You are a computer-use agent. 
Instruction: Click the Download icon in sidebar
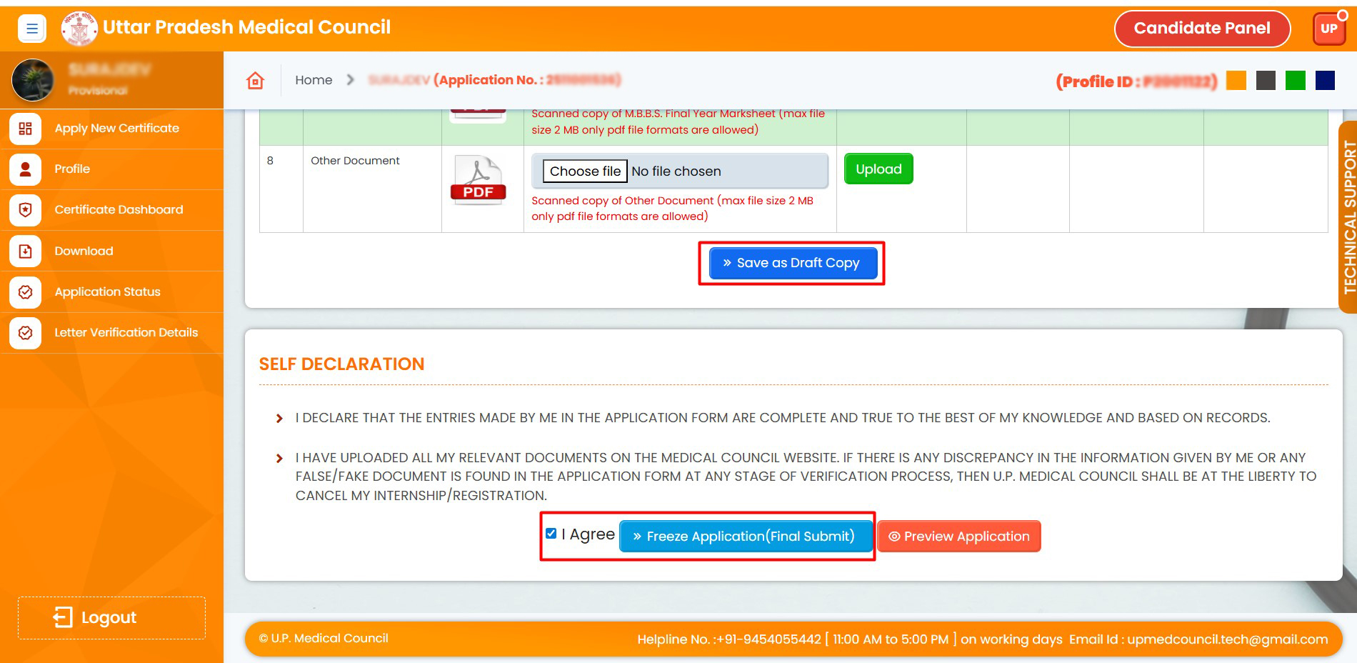(26, 251)
